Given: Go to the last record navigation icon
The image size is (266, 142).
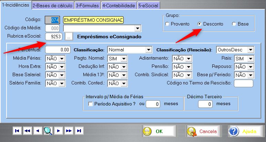Looking at the screenshot, I should (79, 131).
